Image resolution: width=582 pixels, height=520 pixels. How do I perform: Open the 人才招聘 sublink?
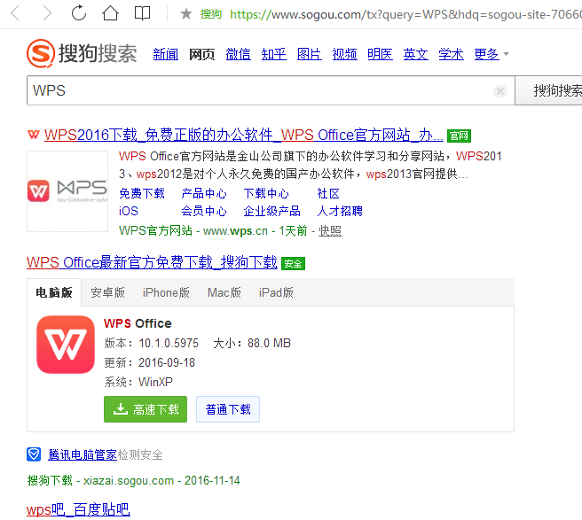point(340,211)
